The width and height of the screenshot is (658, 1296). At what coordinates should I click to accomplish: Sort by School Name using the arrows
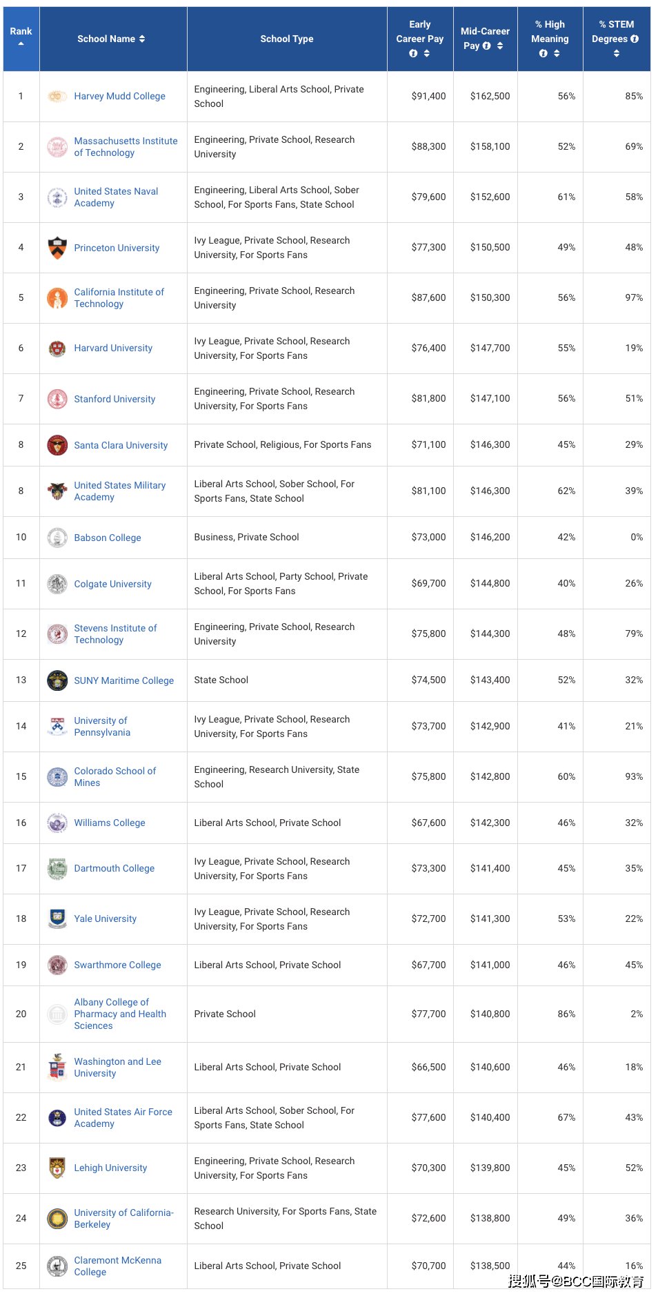pos(142,39)
